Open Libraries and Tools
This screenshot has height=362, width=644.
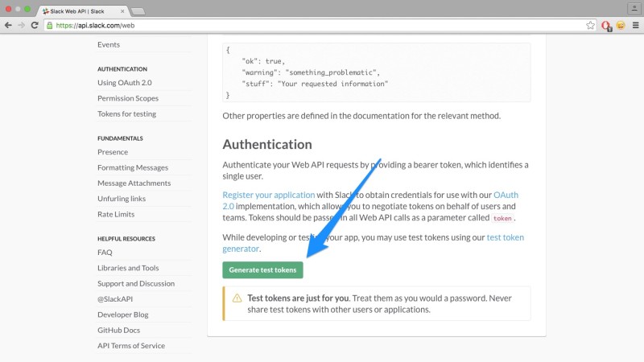(128, 268)
